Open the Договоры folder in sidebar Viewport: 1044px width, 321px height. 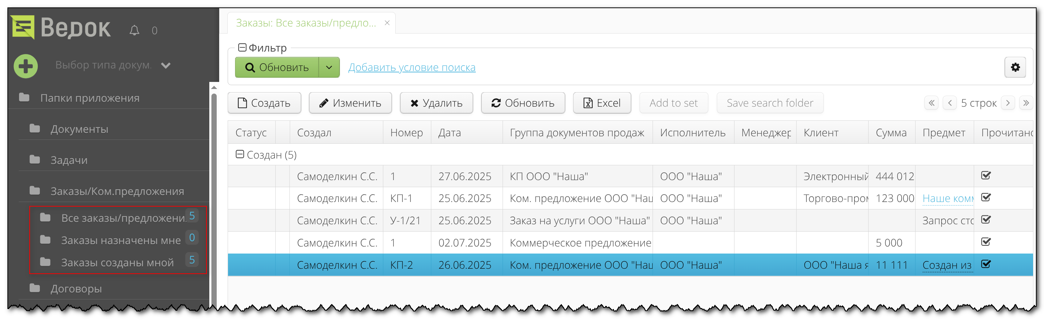click(76, 289)
